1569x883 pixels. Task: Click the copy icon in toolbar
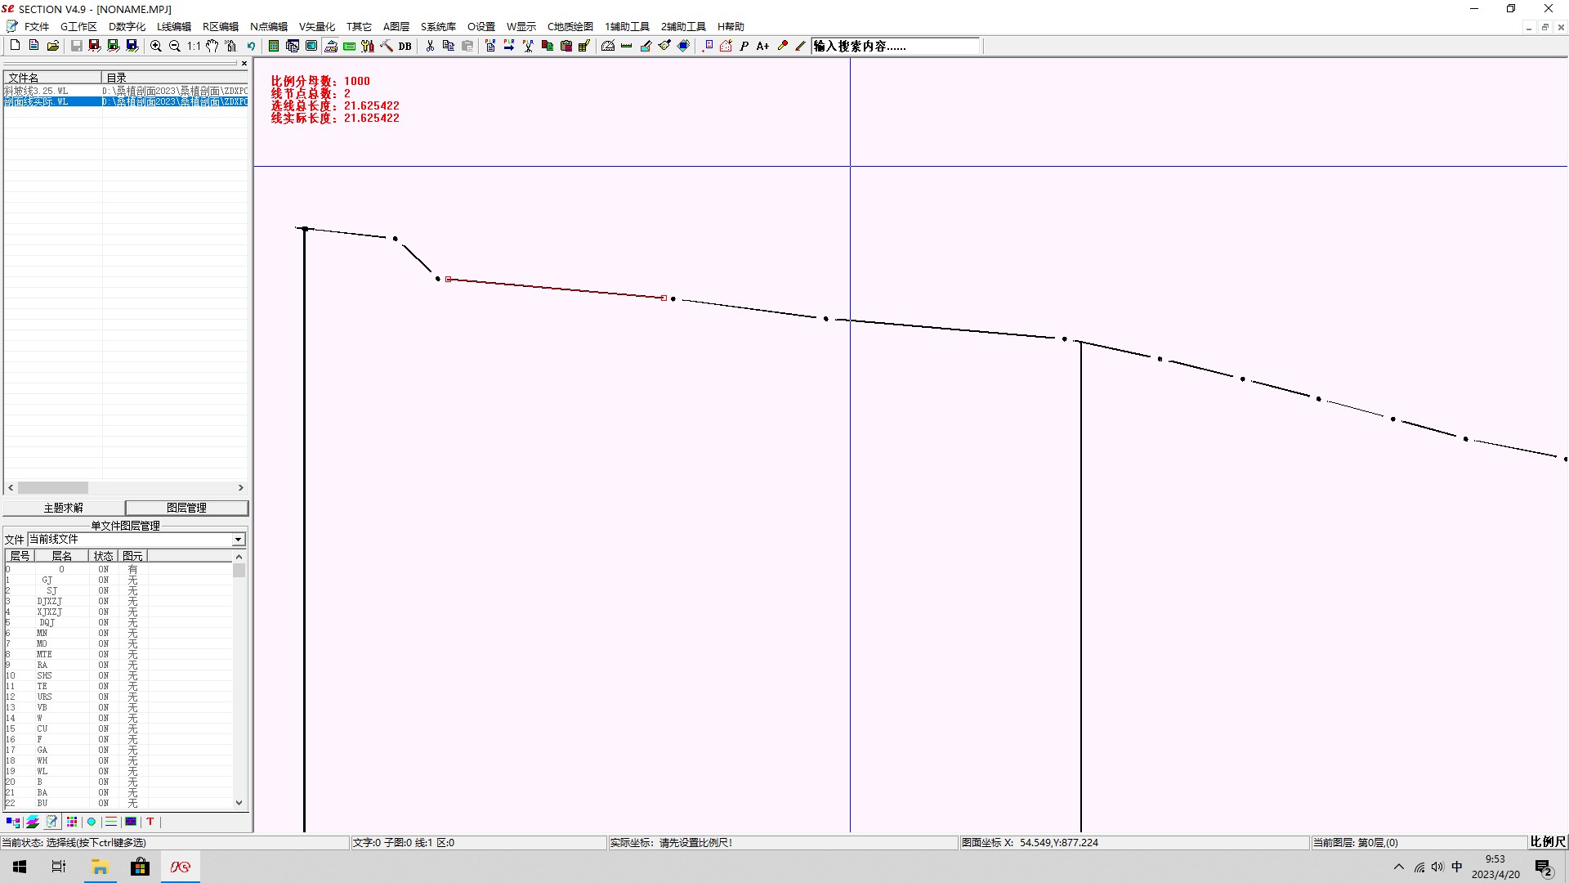449,46
